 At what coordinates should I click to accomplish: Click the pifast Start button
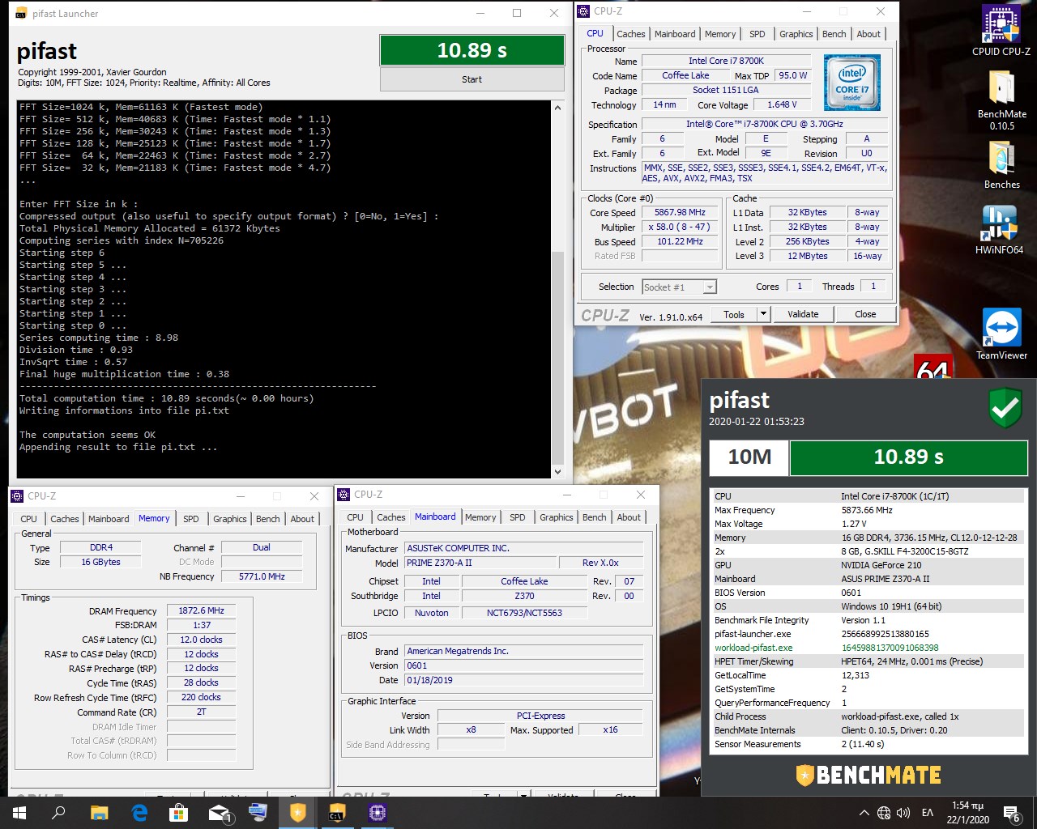click(472, 79)
